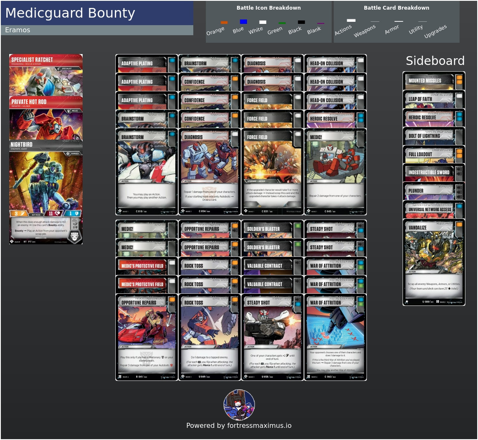478x440 pixels.
Task: Open the Diagnosis card showing full artwork
Action: pyautogui.click(x=209, y=172)
